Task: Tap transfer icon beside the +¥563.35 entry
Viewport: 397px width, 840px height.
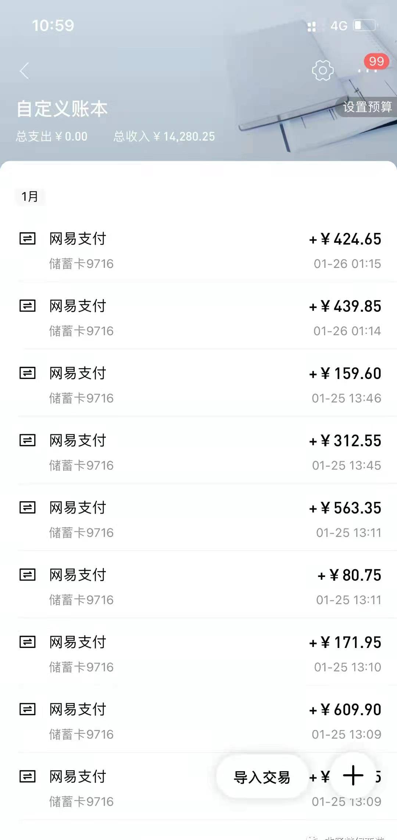Action: pyautogui.click(x=28, y=508)
